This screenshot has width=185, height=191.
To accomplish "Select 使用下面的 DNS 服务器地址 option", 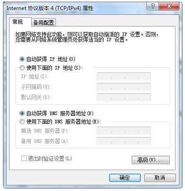I will click(22, 122).
